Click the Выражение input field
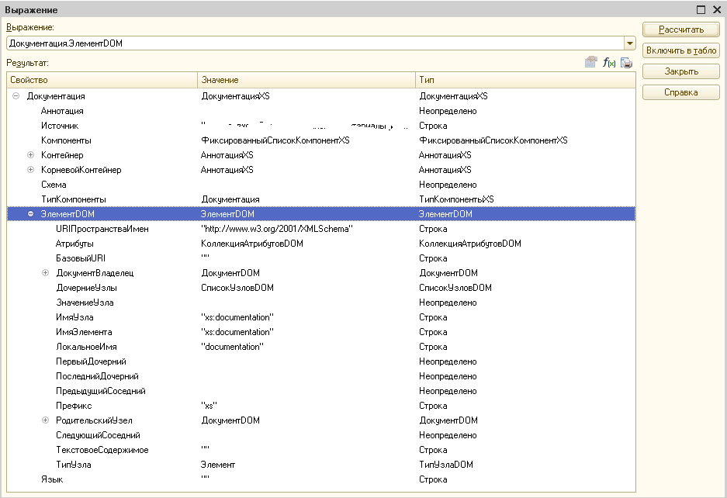The height and width of the screenshot is (498, 727). tap(315, 43)
